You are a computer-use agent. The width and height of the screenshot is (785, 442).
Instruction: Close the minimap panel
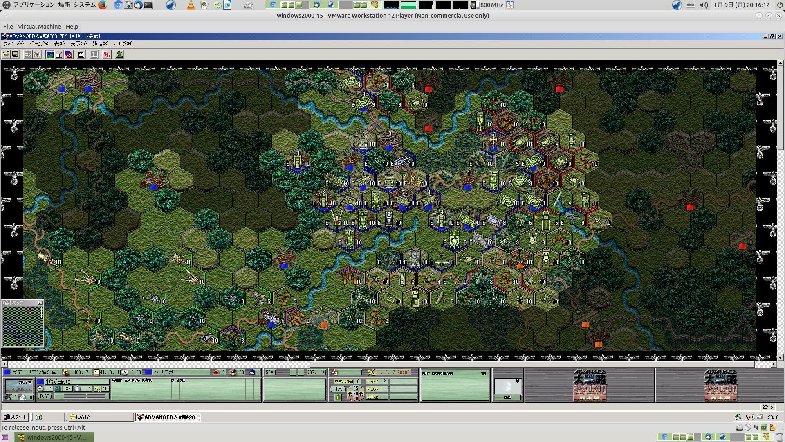click(x=40, y=302)
